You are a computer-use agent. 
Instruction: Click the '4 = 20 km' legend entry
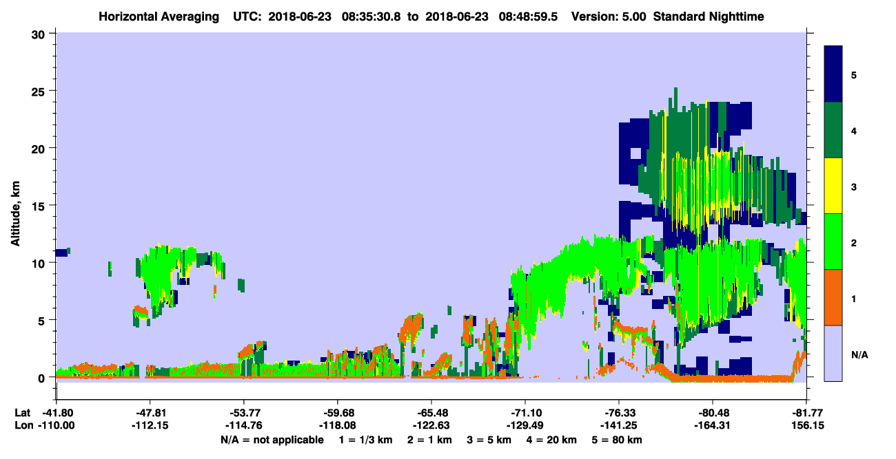click(x=553, y=440)
